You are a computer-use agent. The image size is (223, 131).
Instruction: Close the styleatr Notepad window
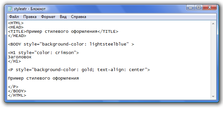point(210,7)
